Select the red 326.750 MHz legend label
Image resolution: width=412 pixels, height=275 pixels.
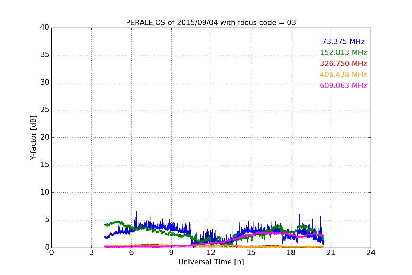[343, 64]
